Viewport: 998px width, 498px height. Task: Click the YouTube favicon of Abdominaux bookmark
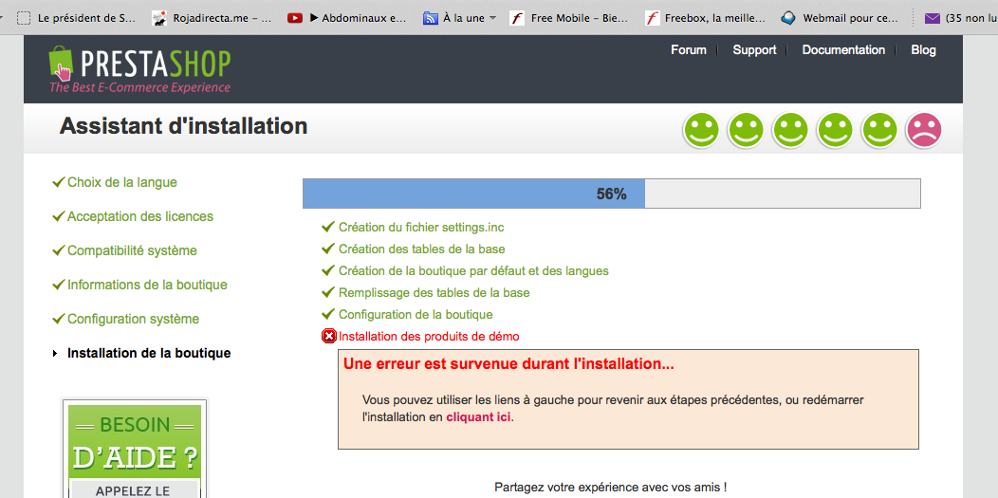coord(295,18)
